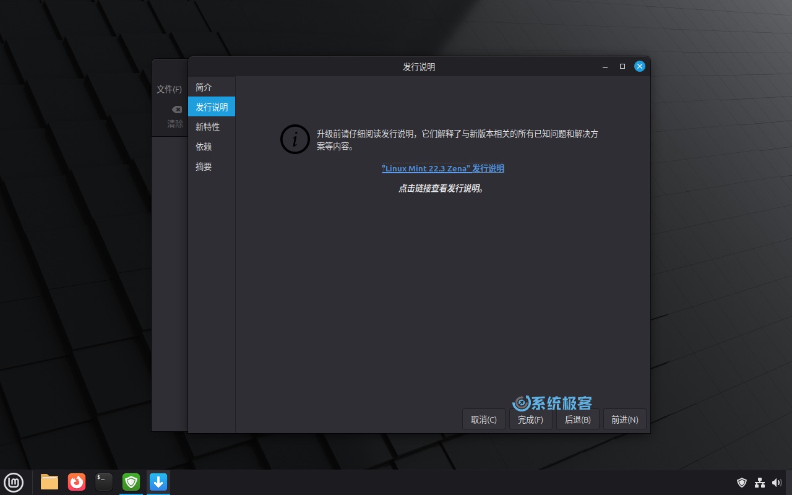Cancel the upgrade with 取消(C)
This screenshot has height=495, width=792.
tap(483, 419)
